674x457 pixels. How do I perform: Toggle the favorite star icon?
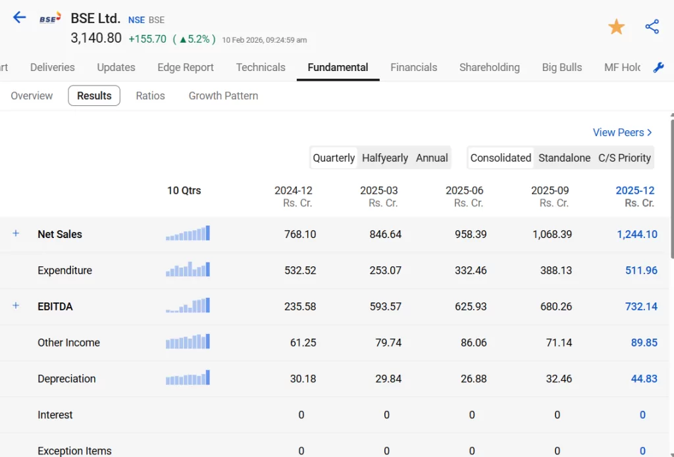click(x=616, y=27)
